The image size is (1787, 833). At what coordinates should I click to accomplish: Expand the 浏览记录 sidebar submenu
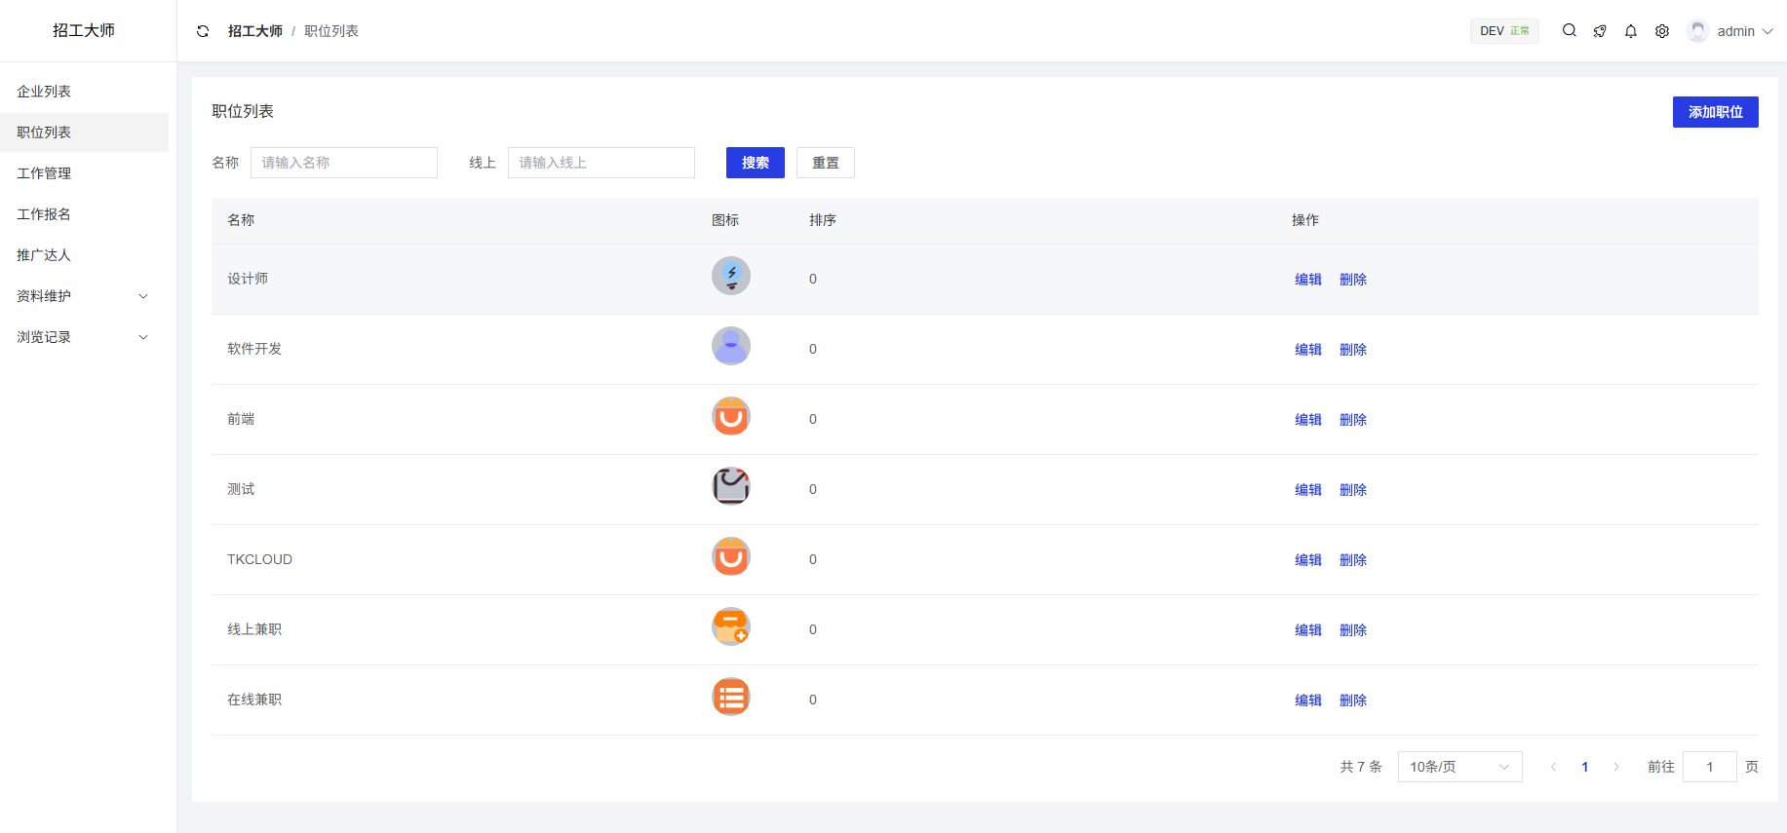(84, 337)
